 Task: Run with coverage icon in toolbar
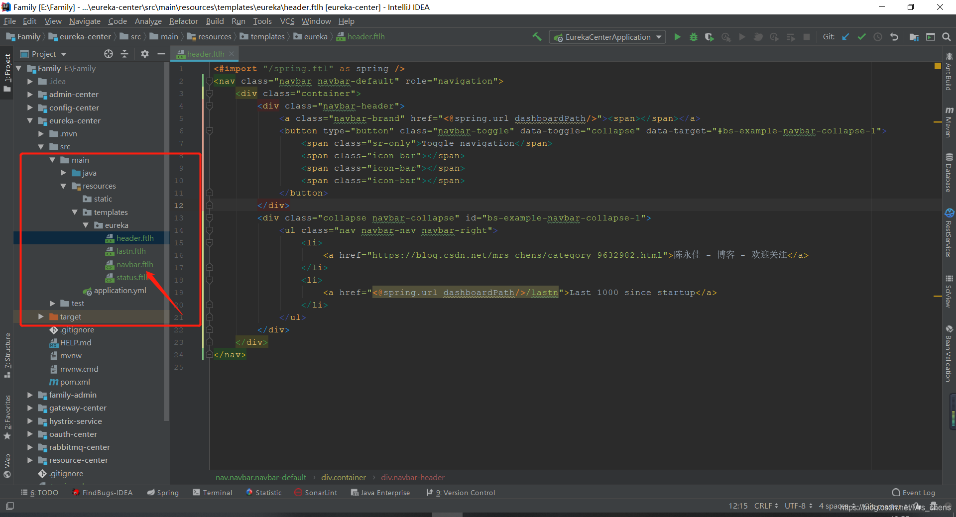coord(709,37)
